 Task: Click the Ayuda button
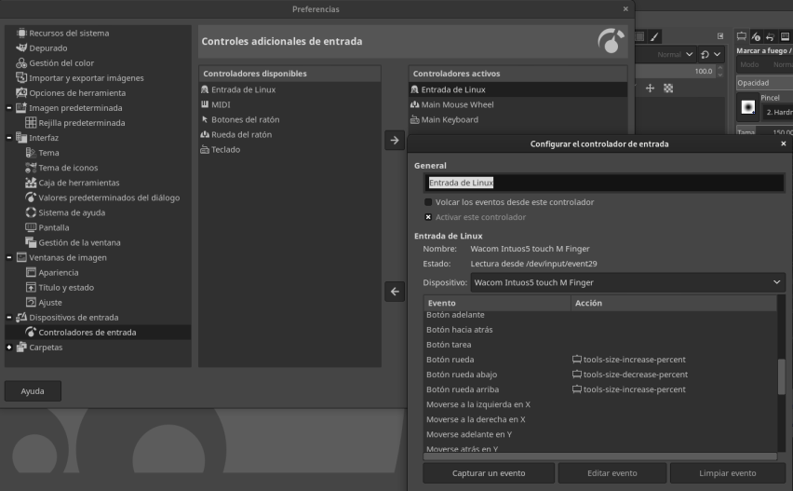coord(33,391)
